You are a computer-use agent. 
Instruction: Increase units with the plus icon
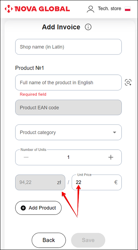pyautogui.click(x=111, y=157)
